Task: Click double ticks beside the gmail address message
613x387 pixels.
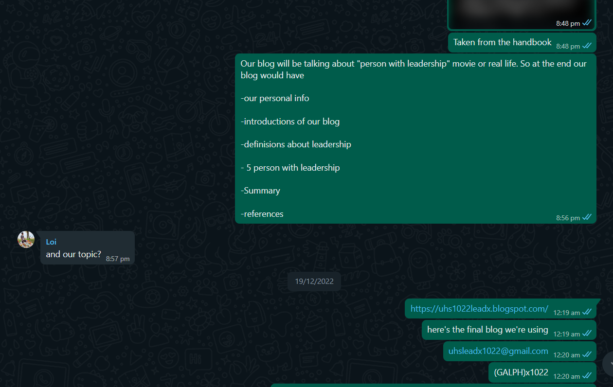Action: 587,354
